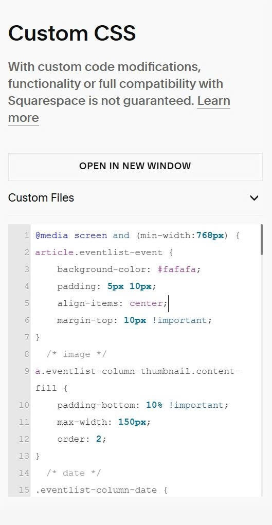Click article.eventlist-event selector on line 2

[x=99, y=252]
